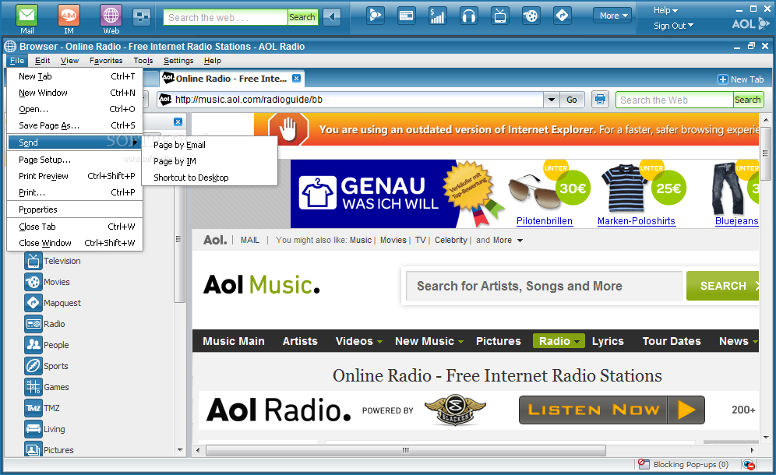Choose Shortcut to Desktop submenu item
776x475 pixels.
210,178
